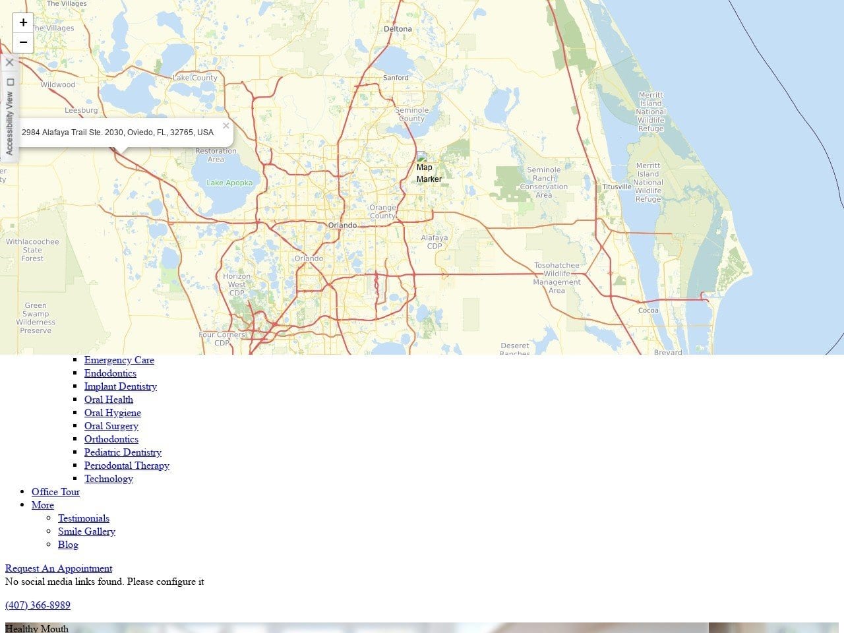Click Request An Appointment

coord(59,568)
